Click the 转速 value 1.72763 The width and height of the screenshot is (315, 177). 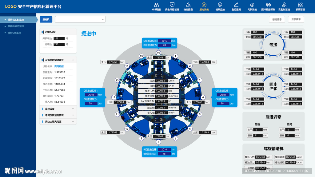(161, 81)
